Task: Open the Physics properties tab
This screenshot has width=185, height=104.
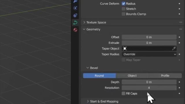Action: (75, 8)
